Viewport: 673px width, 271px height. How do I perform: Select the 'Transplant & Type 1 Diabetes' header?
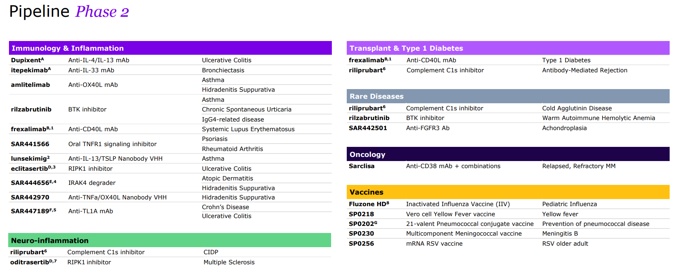pyautogui.click(x=508, y=48)
